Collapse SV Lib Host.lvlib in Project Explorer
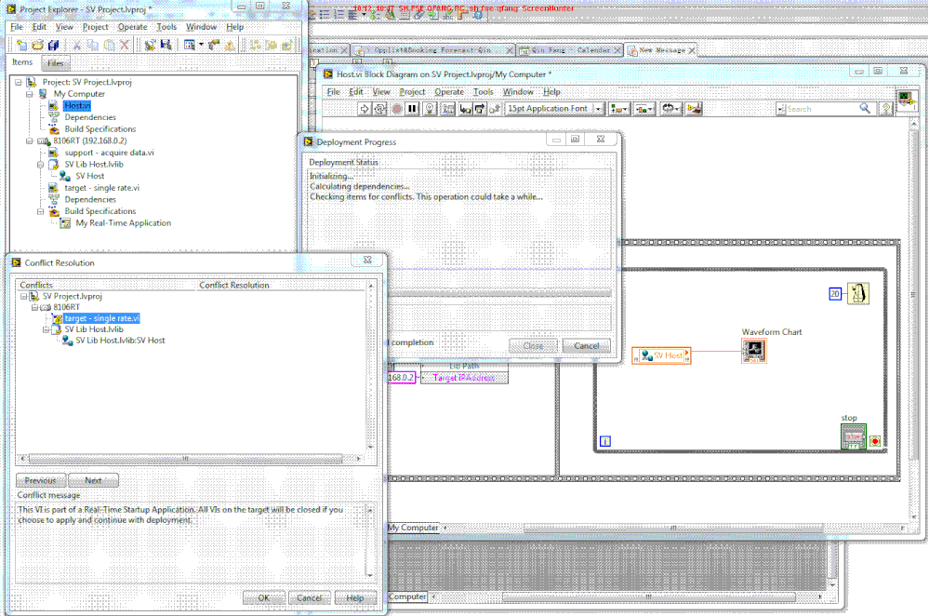 (40, 164)
